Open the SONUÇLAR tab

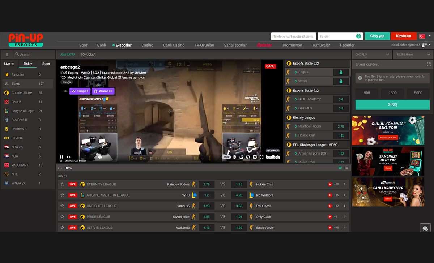click(88, 55)
